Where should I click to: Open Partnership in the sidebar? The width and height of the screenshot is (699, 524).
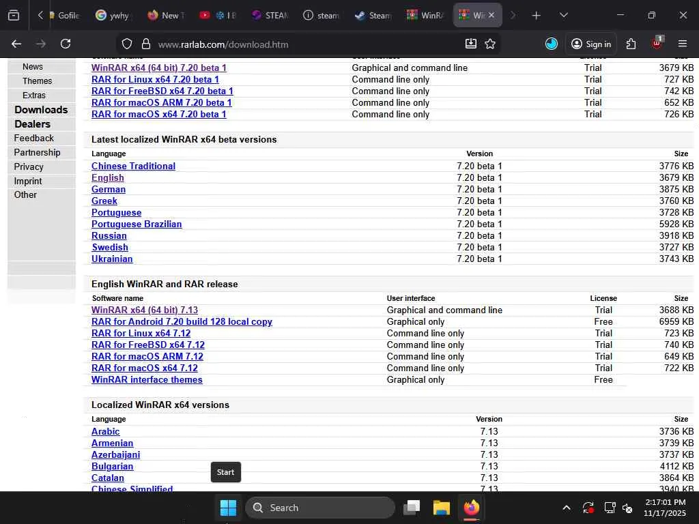(x=37, y=152)
